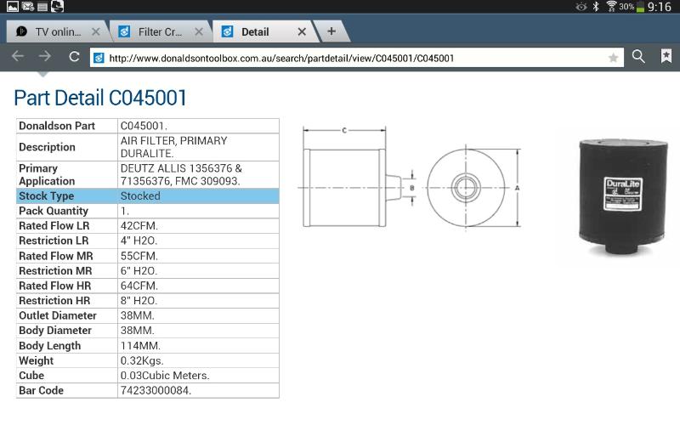Close the Detail tab
This screenshot has height=425, width=680.
(302, 31)
